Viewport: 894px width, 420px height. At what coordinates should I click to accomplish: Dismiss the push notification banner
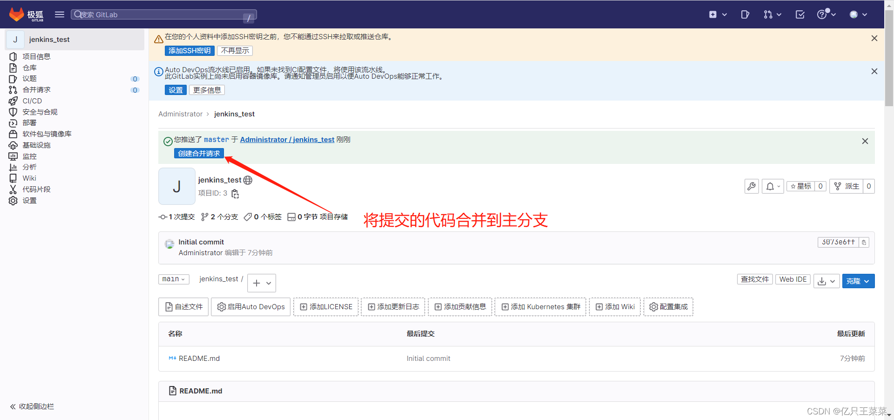point(865,141)
